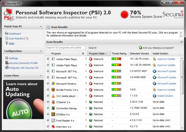Click the gear icon on Scan Results bar
This screenshot has height=132, width=186.
point(181,42)
